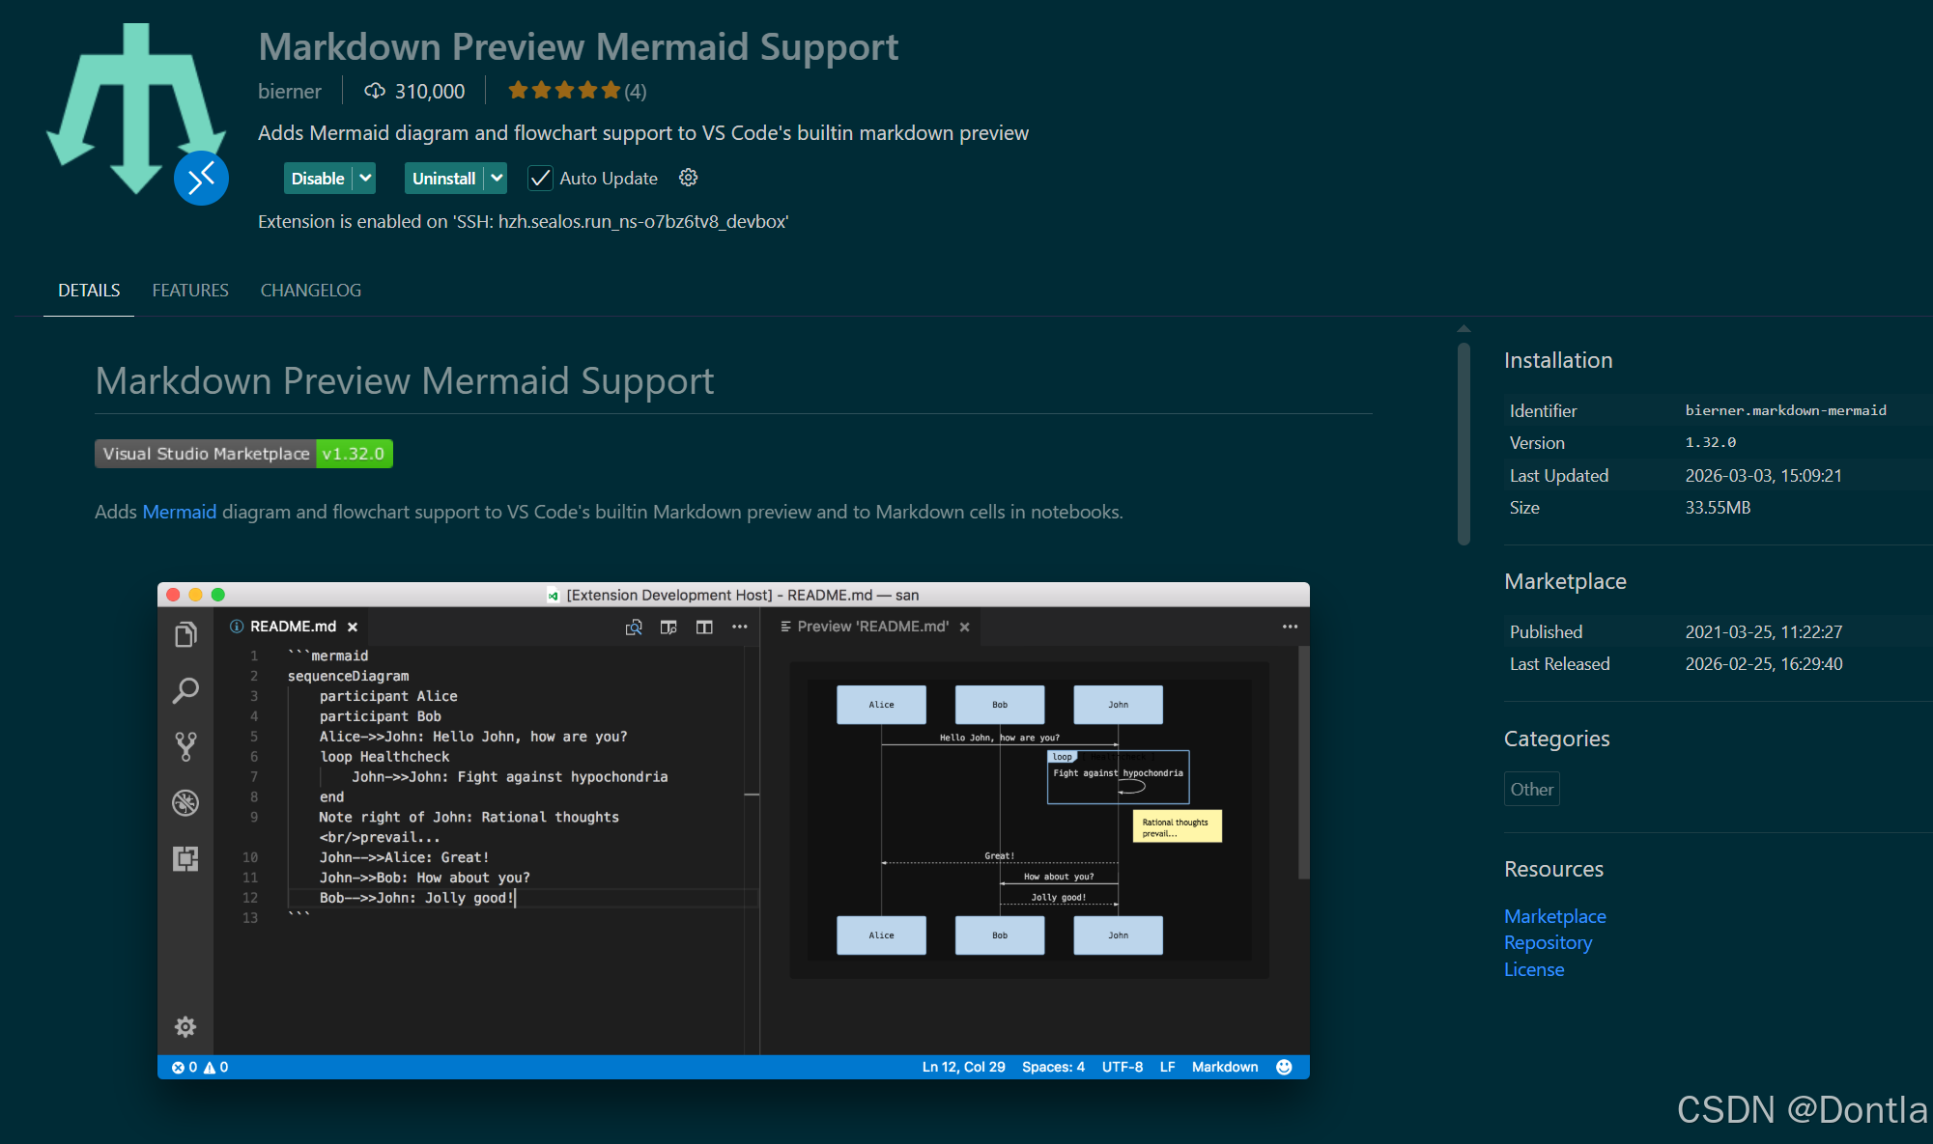This screenshot has width=1933, height=1144.
Task: Click the Disable button
Action: (318, 179)
